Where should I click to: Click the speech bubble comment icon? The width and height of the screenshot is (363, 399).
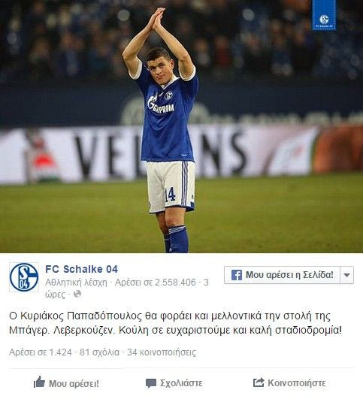(151, 383)
